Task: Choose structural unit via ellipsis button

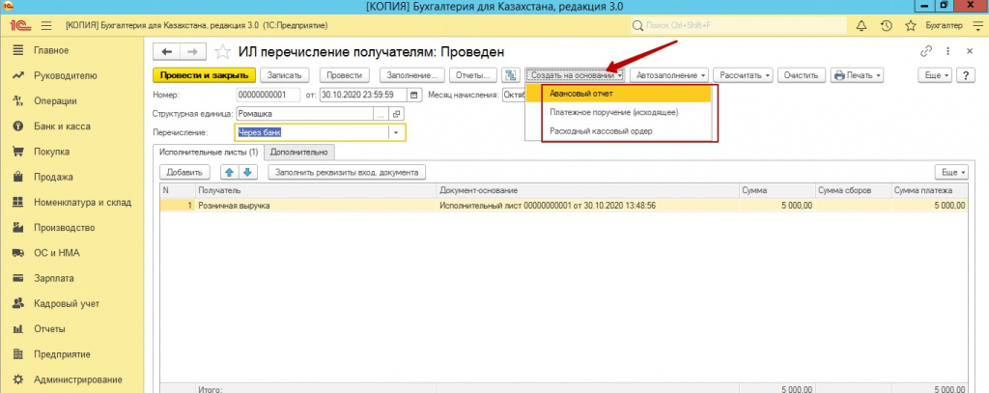Action: (x=381, y=114)
